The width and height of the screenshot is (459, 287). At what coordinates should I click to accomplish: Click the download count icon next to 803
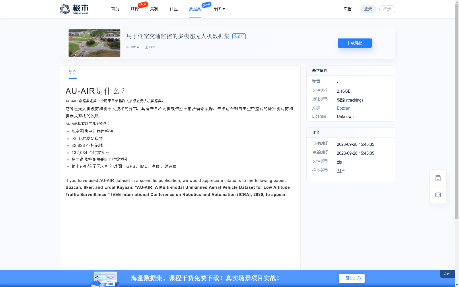146,47
